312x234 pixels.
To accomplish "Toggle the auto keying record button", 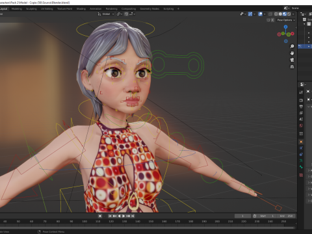I will pos(100,216).
